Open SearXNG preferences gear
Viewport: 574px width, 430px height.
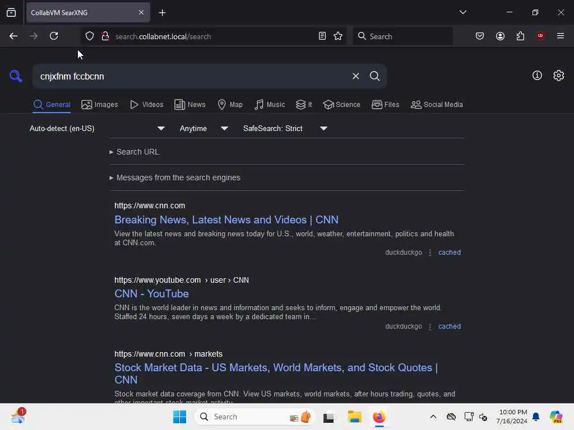558,76
